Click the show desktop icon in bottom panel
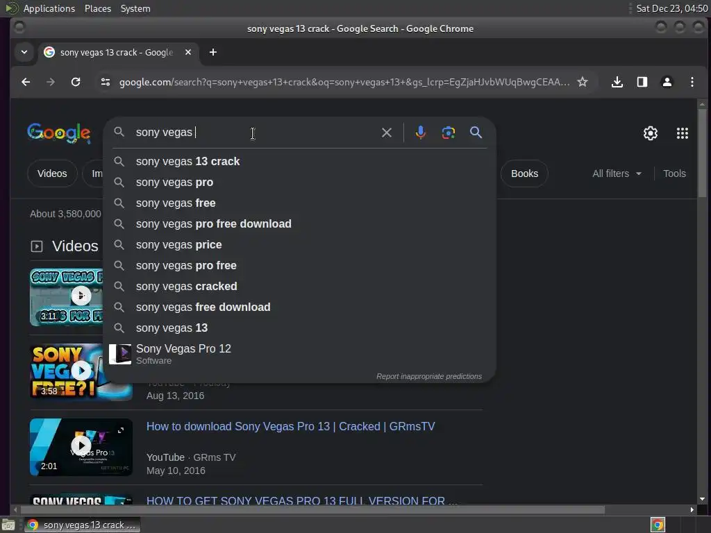 click(x=8, y=525)
